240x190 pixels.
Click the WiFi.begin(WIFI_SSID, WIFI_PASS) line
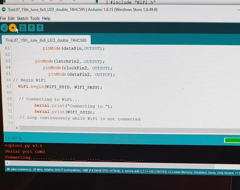60,87
